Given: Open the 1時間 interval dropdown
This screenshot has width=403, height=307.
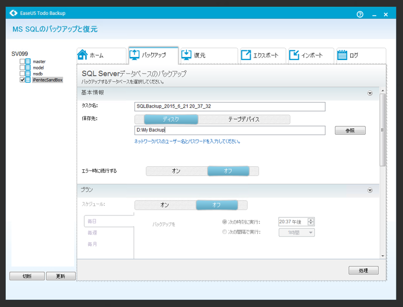Looking at the screenshot, I should click(x=296, y=233).
